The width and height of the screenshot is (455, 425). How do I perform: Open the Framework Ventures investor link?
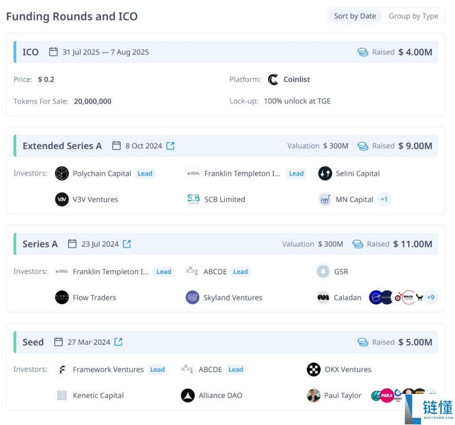[x=108, y=369]
